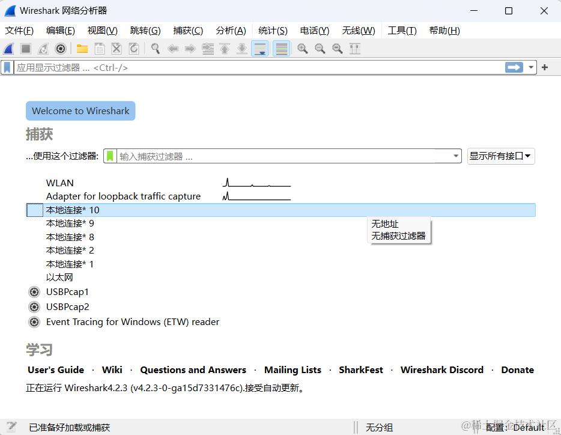This screenshot has height=435, width=561.
Task: Open the Wiki link
Action: pyautogui.click(x=112, y=370)
